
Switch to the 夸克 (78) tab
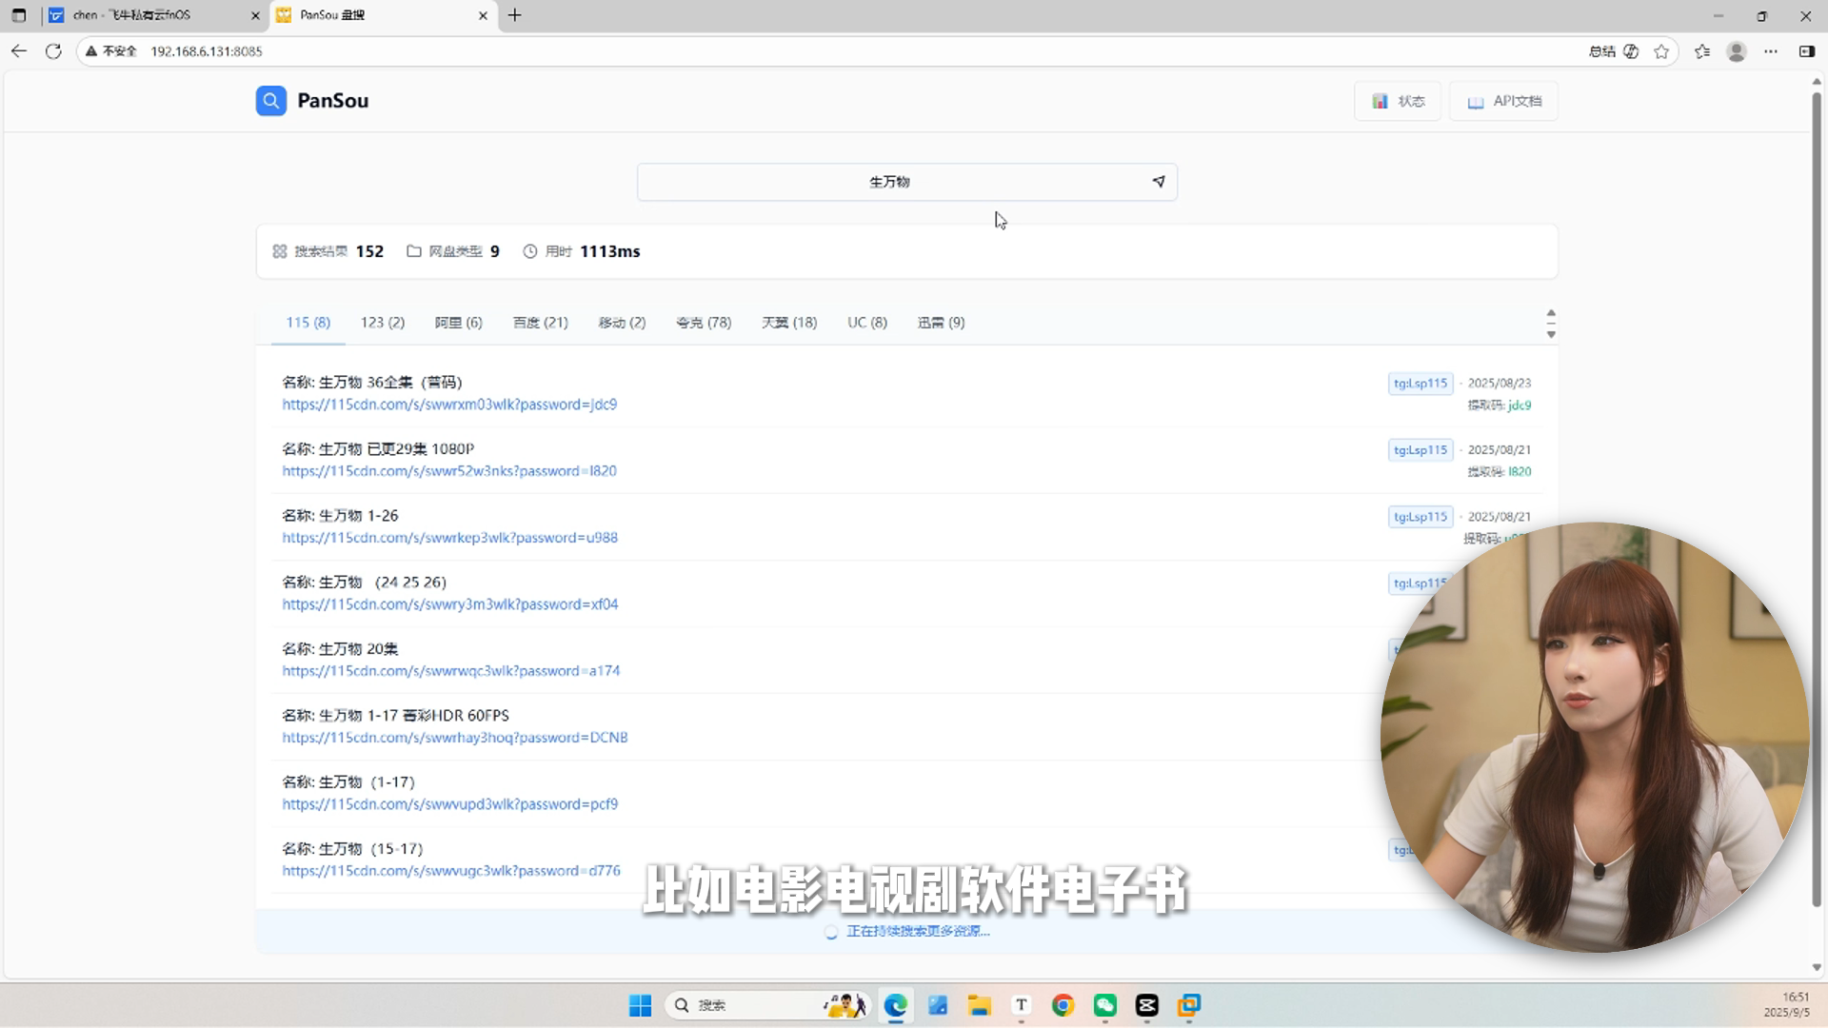click(x=704, y=323)
